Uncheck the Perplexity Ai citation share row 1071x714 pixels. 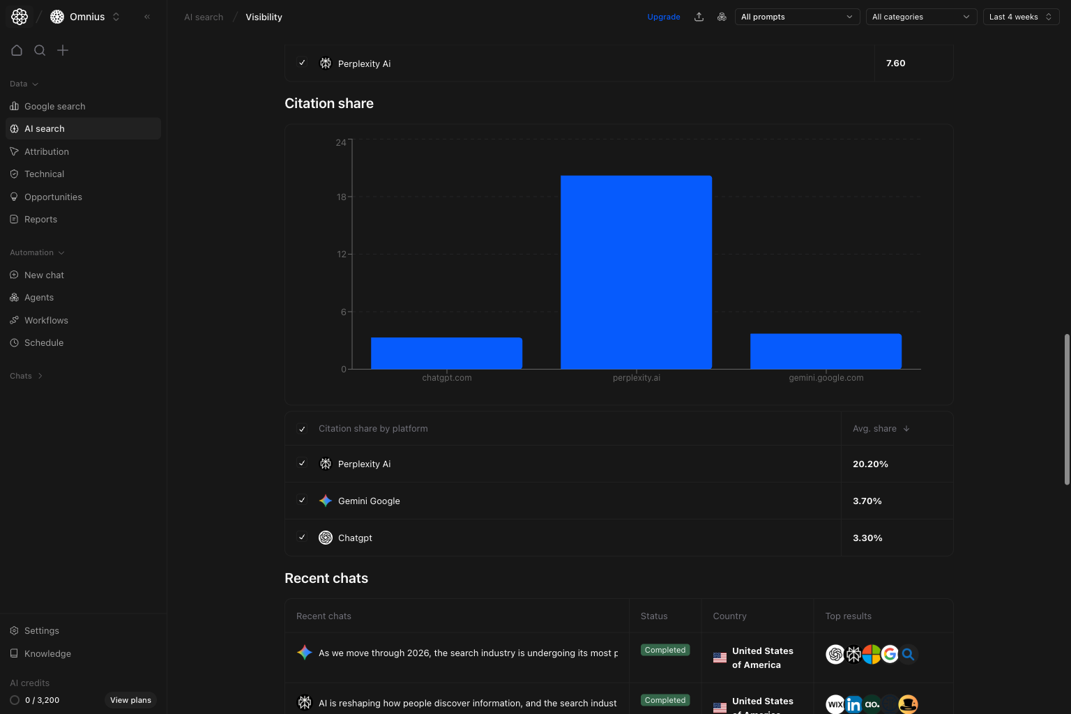point(302,463)
